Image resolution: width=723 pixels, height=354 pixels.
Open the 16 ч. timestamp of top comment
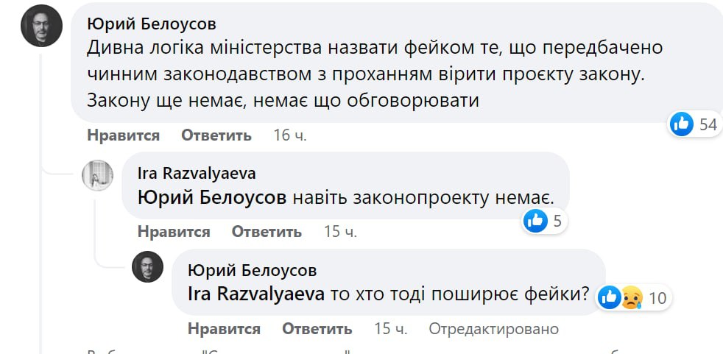[290, 135]
